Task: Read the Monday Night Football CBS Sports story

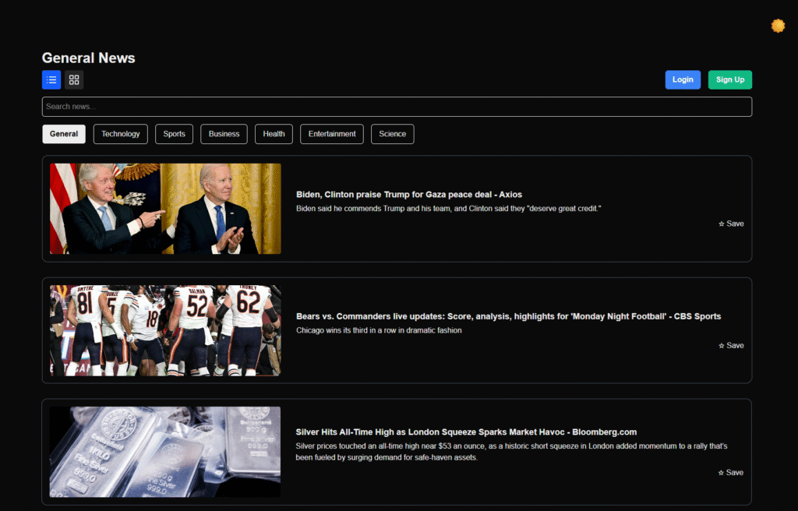Action: tap(507, 316)
